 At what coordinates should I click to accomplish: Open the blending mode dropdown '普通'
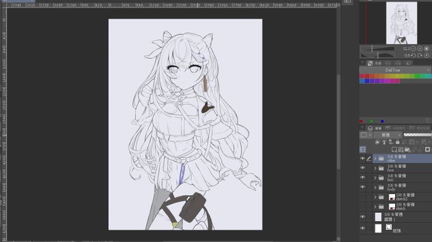(388, 135)
